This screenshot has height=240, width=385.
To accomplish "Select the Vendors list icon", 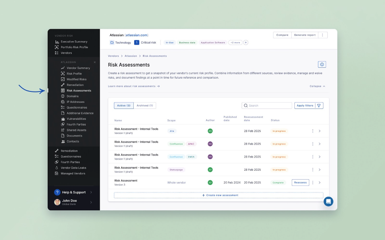I will (x=57, y=53).
